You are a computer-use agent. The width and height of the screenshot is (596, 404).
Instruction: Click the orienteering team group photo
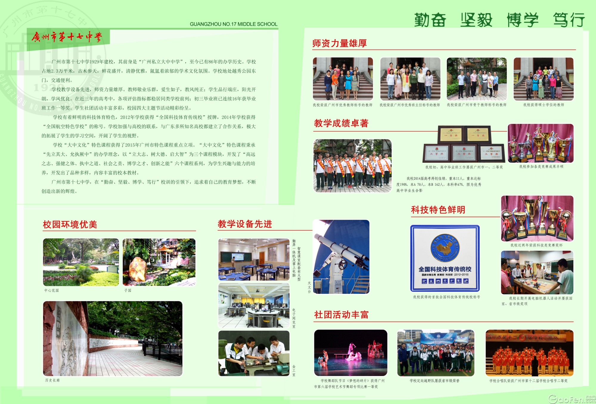click(x=436, y=353)
